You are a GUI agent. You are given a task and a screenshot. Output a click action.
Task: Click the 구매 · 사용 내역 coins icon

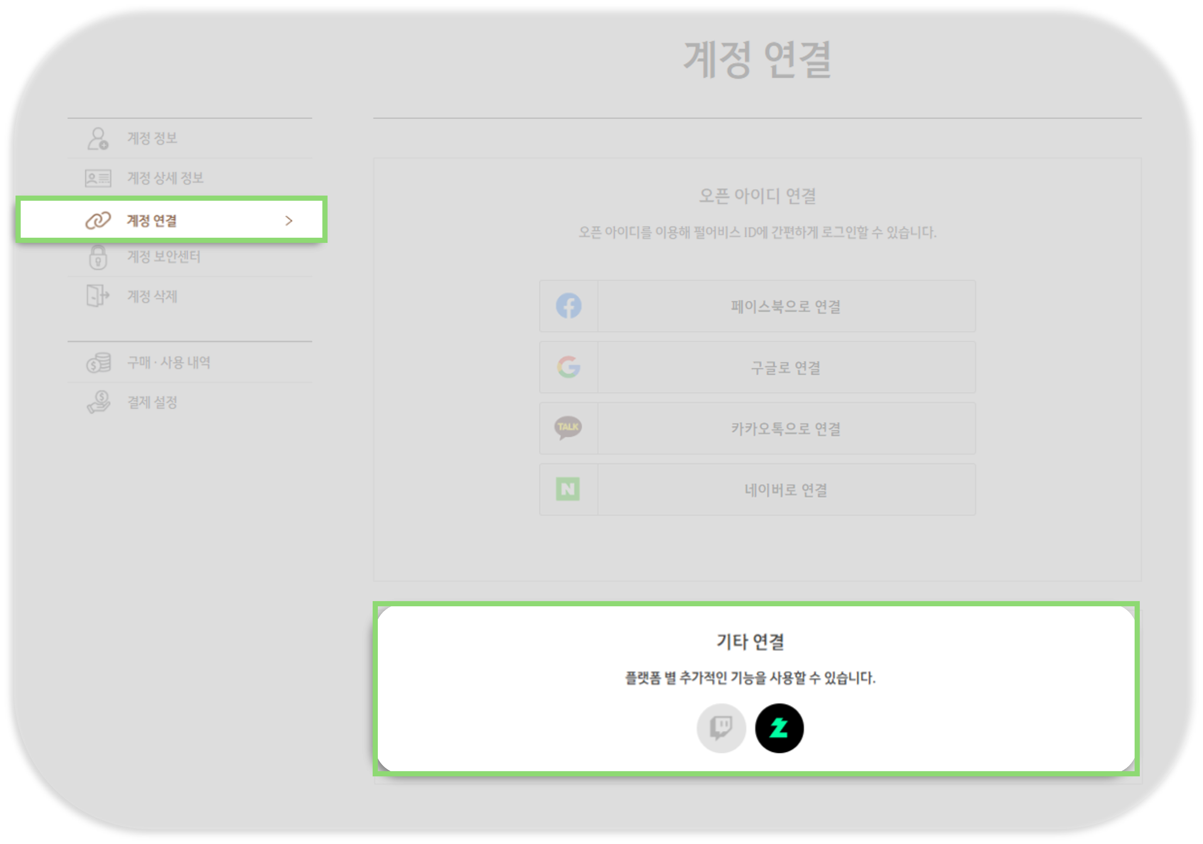98,363
